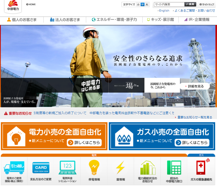Click the bar chart 電力需給状況 icon
The height and width of the screenshot is (186, 217).
[148, 168]
